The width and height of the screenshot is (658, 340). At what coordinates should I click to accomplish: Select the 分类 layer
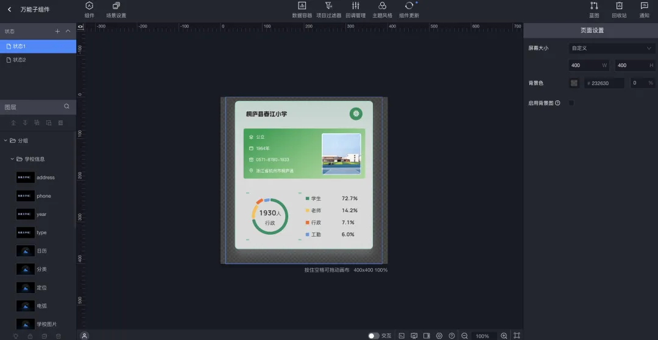[x=38, y=269]
